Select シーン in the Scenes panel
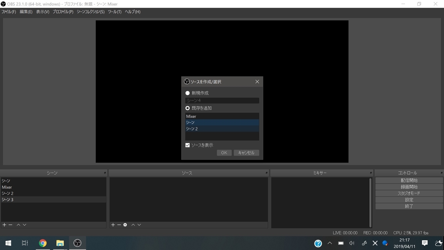The height and width of the screenshot is (250, 444). [54, 181]
